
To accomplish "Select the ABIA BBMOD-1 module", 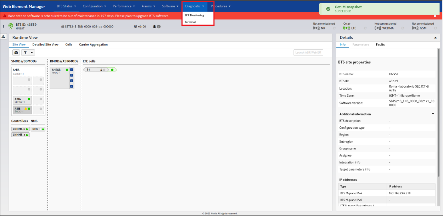I will 22,100.
